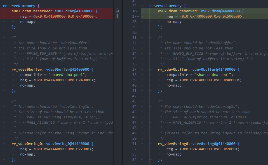Click the revert change arrow icon
The width and height of the screenshot is (268, 165).
[x=117, y=11]
